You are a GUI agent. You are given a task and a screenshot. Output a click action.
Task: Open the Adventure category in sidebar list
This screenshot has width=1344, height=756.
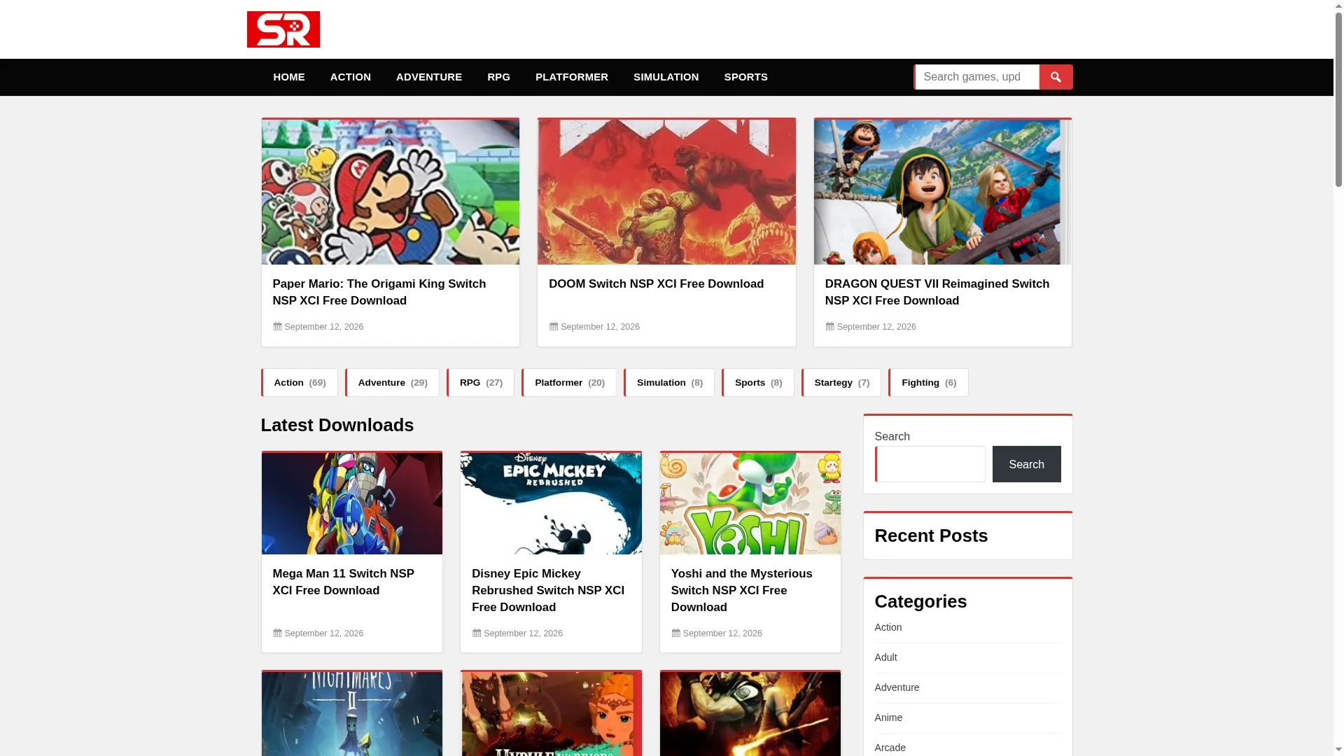897,687
